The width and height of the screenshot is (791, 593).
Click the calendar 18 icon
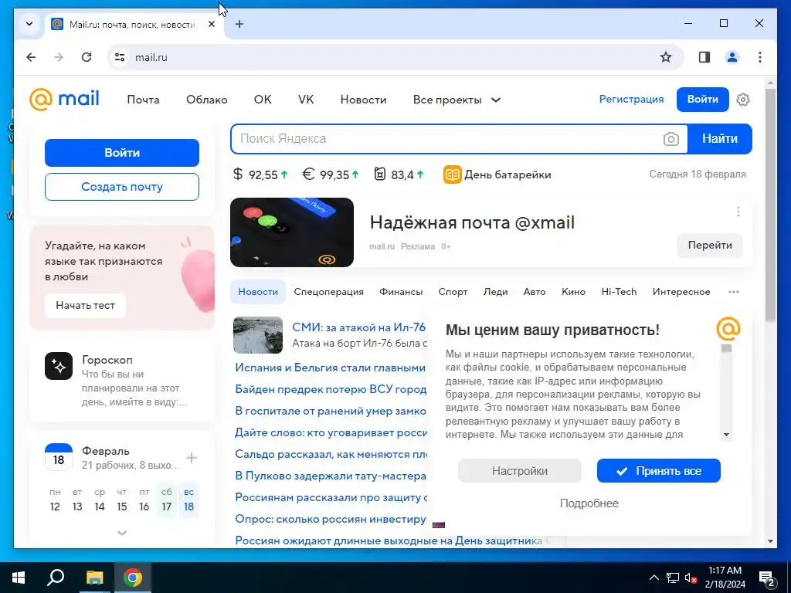pyautogui.click(x=59, y=457)
